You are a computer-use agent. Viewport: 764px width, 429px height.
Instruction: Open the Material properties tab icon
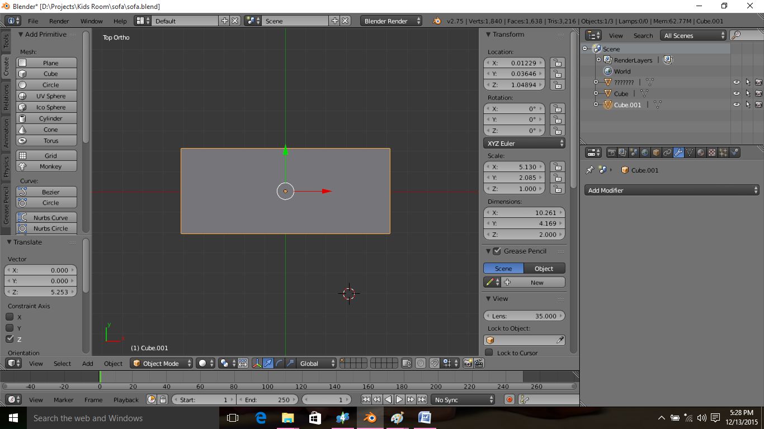click(x=701, y=152)
